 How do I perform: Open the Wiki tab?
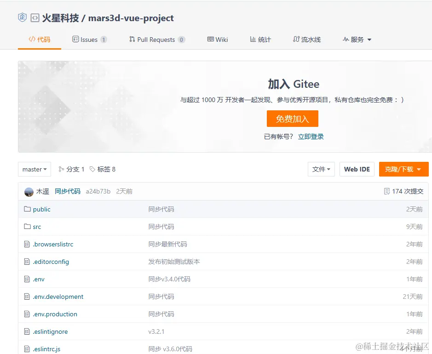point(218,40)
